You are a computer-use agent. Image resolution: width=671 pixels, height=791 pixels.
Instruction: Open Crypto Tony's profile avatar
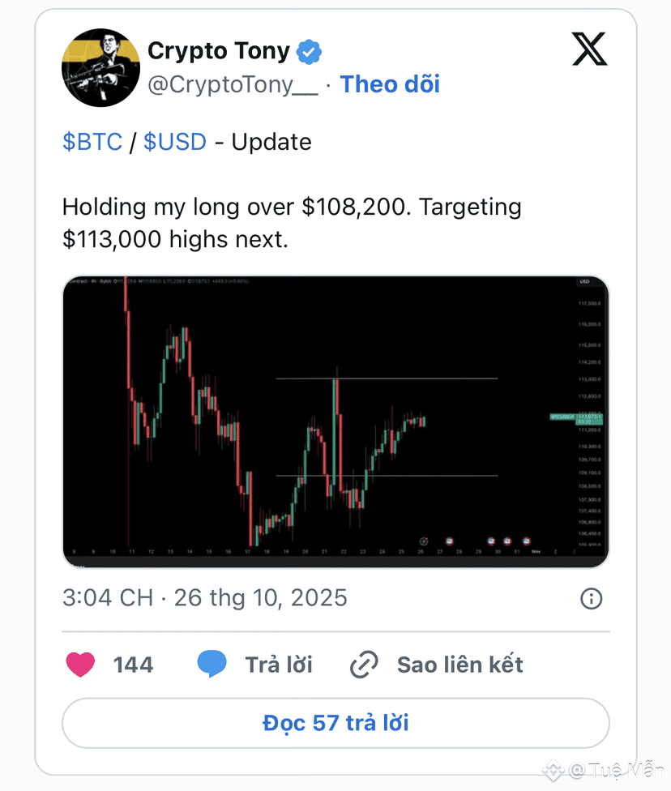click(101, 67)
